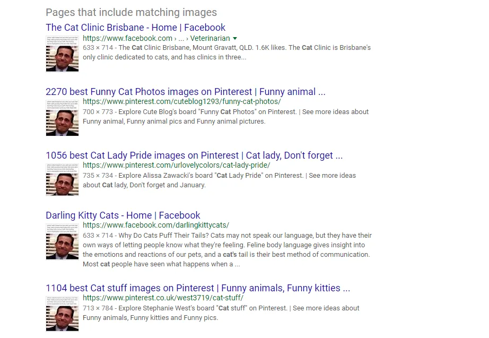Open 1056 best Cat Lady Pride Pinterest result
This screenshot has height=338, width=489.
(x=194, y=155)
